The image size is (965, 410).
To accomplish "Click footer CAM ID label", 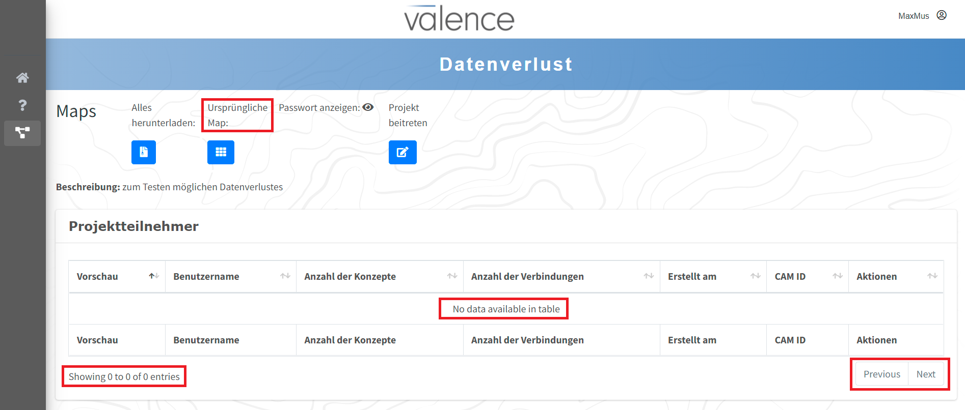I will (790, 340).
